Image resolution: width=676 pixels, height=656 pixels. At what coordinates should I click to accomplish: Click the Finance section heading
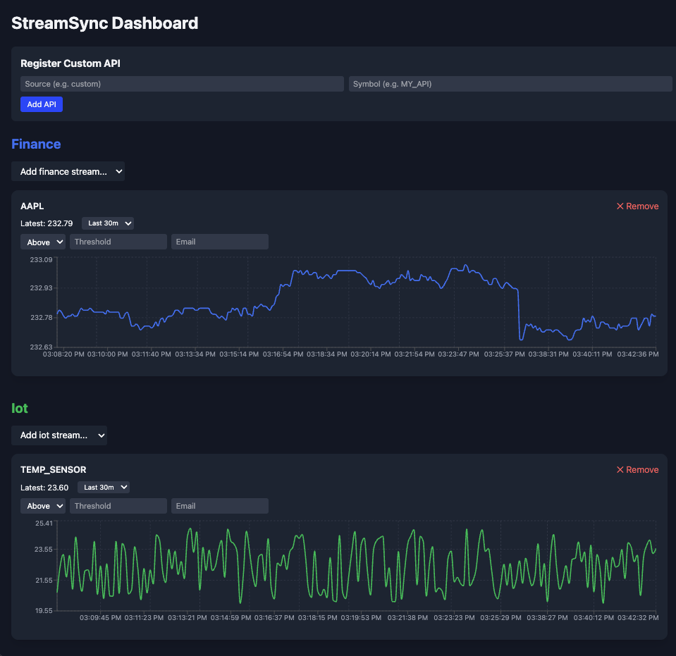tap(36, 144)
